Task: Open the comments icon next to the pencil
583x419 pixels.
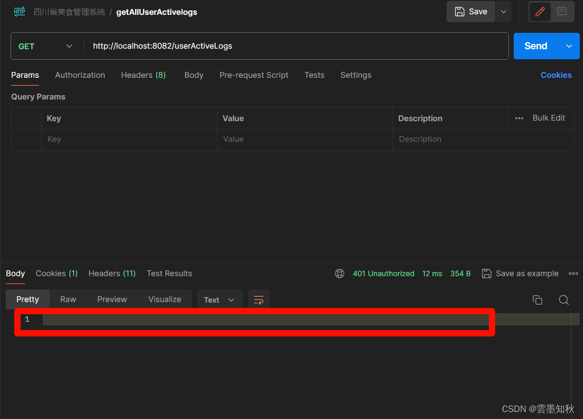Action: click(x=562, y=12)
